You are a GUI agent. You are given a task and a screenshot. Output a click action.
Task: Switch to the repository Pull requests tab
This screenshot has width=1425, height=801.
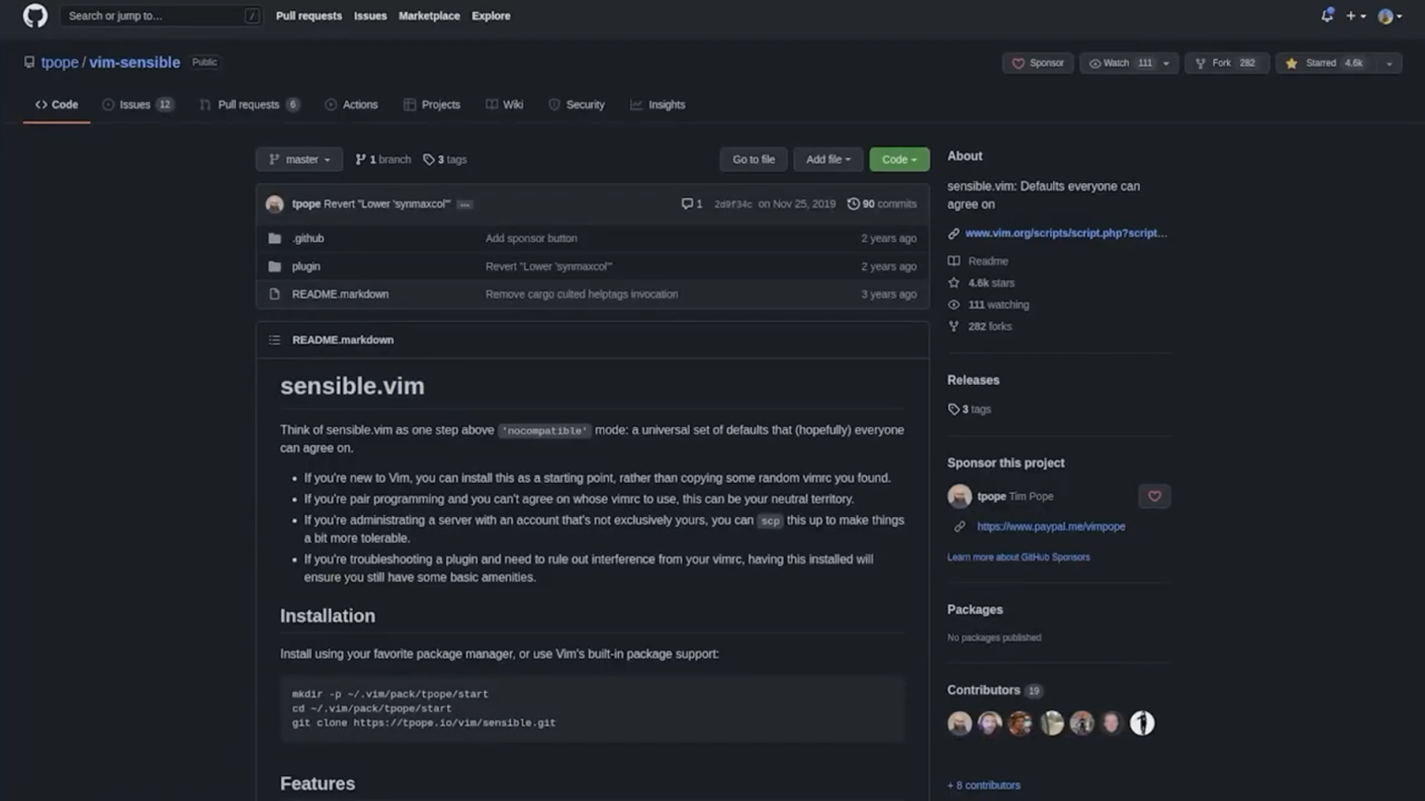click(x=250, y=105)
